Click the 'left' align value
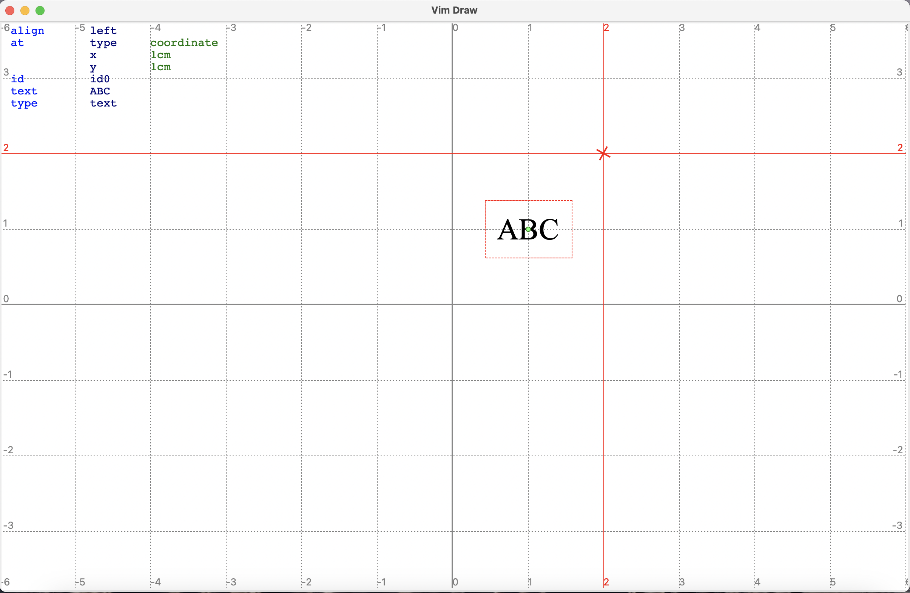Viewport: 910px width, 593px height. pyautogui.click(x=103, y=31)
